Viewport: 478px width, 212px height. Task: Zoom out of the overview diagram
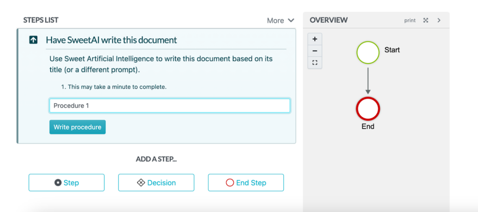click(315, 51)
